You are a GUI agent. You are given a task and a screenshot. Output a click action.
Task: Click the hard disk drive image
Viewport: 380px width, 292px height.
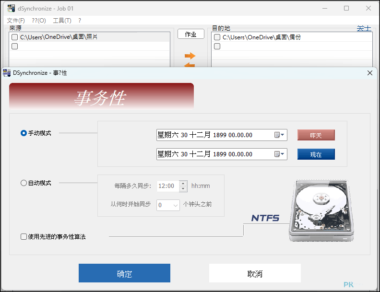(321, 210)
